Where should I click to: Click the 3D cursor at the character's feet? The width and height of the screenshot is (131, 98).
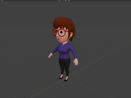coord(64,79)
